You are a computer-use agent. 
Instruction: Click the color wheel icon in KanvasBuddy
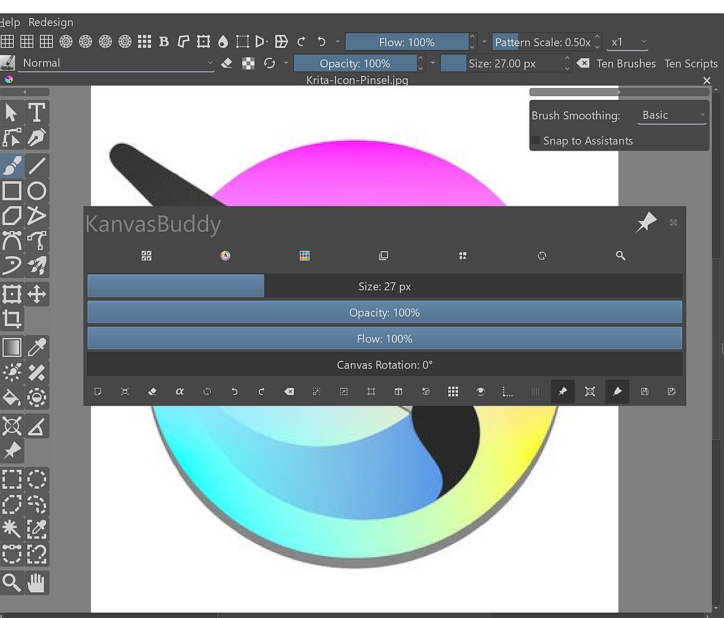point(225,256)
